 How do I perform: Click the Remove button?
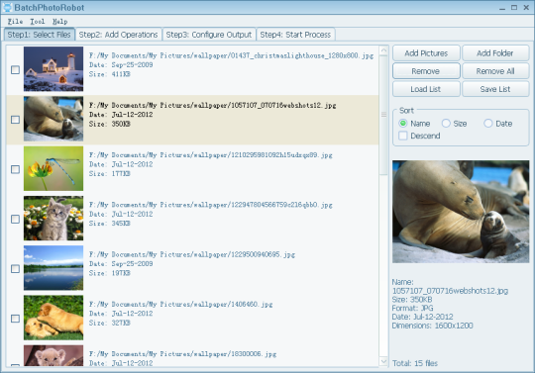[x=426, y=71]
